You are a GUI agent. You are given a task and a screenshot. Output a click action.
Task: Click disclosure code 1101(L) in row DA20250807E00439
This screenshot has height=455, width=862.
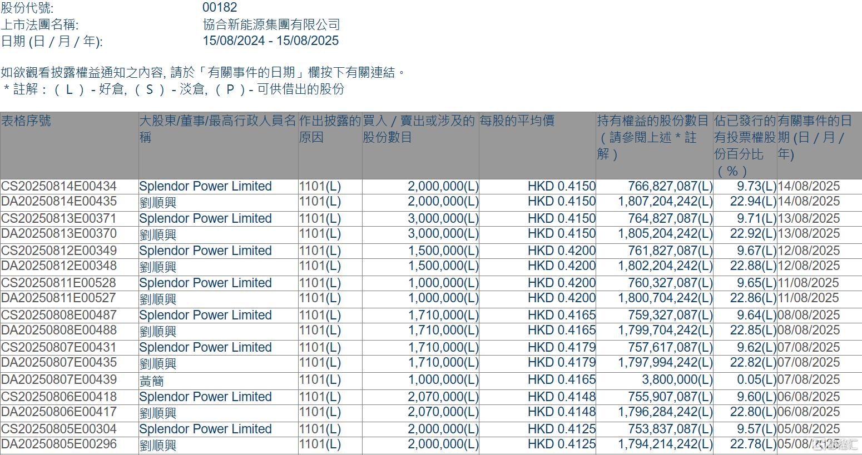(x=320, y=379)
